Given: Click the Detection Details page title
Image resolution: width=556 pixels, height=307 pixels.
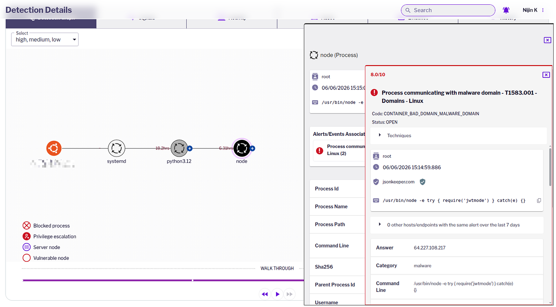Looking at the screenshot, I should tap(39, 10).
